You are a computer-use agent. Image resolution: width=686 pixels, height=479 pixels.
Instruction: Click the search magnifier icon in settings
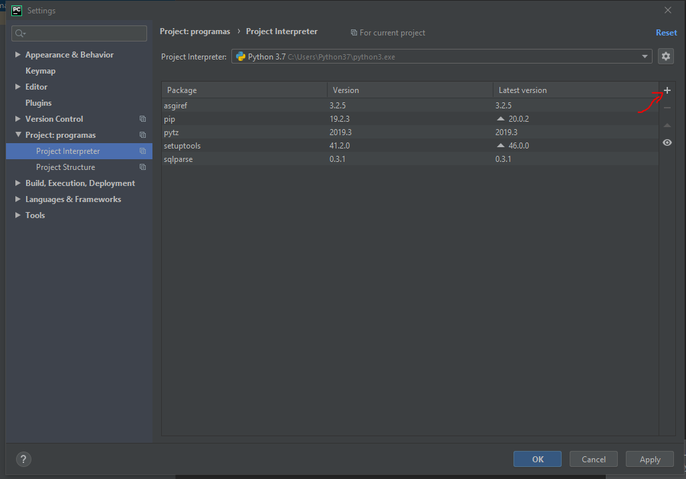(x=20, y=33)
